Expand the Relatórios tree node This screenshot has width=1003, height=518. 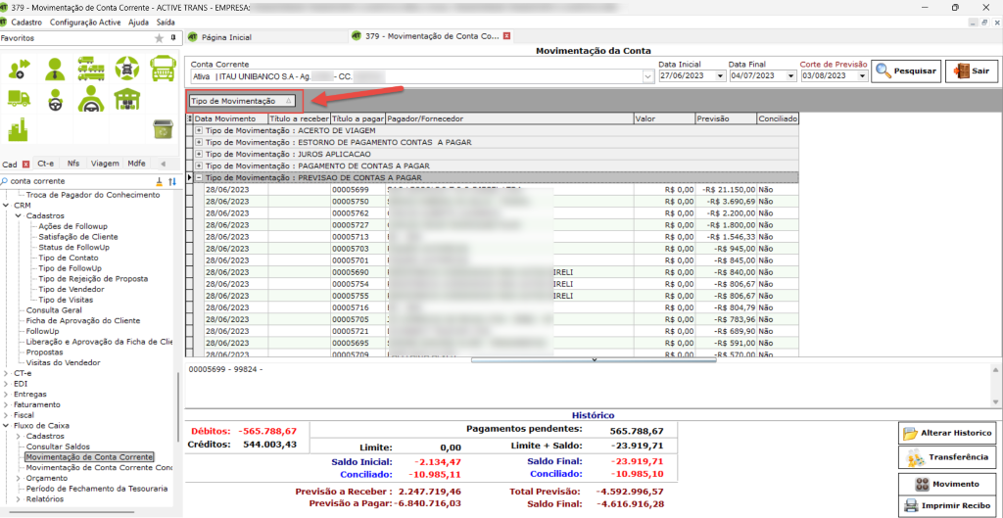coord(19,498)
